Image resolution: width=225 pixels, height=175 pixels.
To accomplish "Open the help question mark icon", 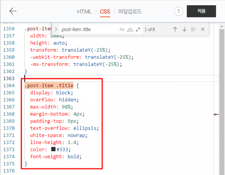I will point(178,11).
